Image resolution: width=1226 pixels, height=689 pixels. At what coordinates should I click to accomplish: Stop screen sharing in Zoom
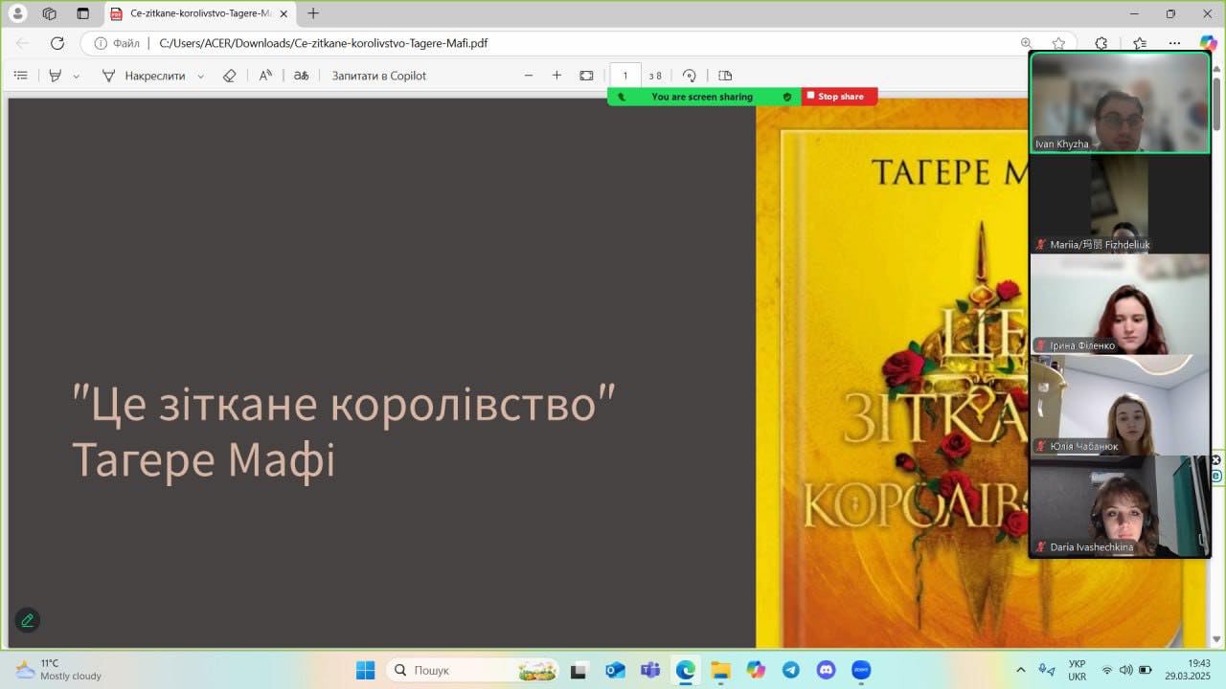839,97
